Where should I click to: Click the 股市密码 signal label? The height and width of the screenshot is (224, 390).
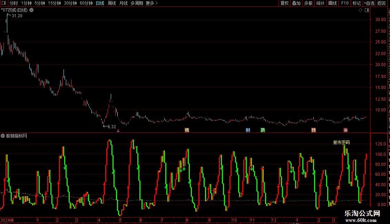(341, 143)
